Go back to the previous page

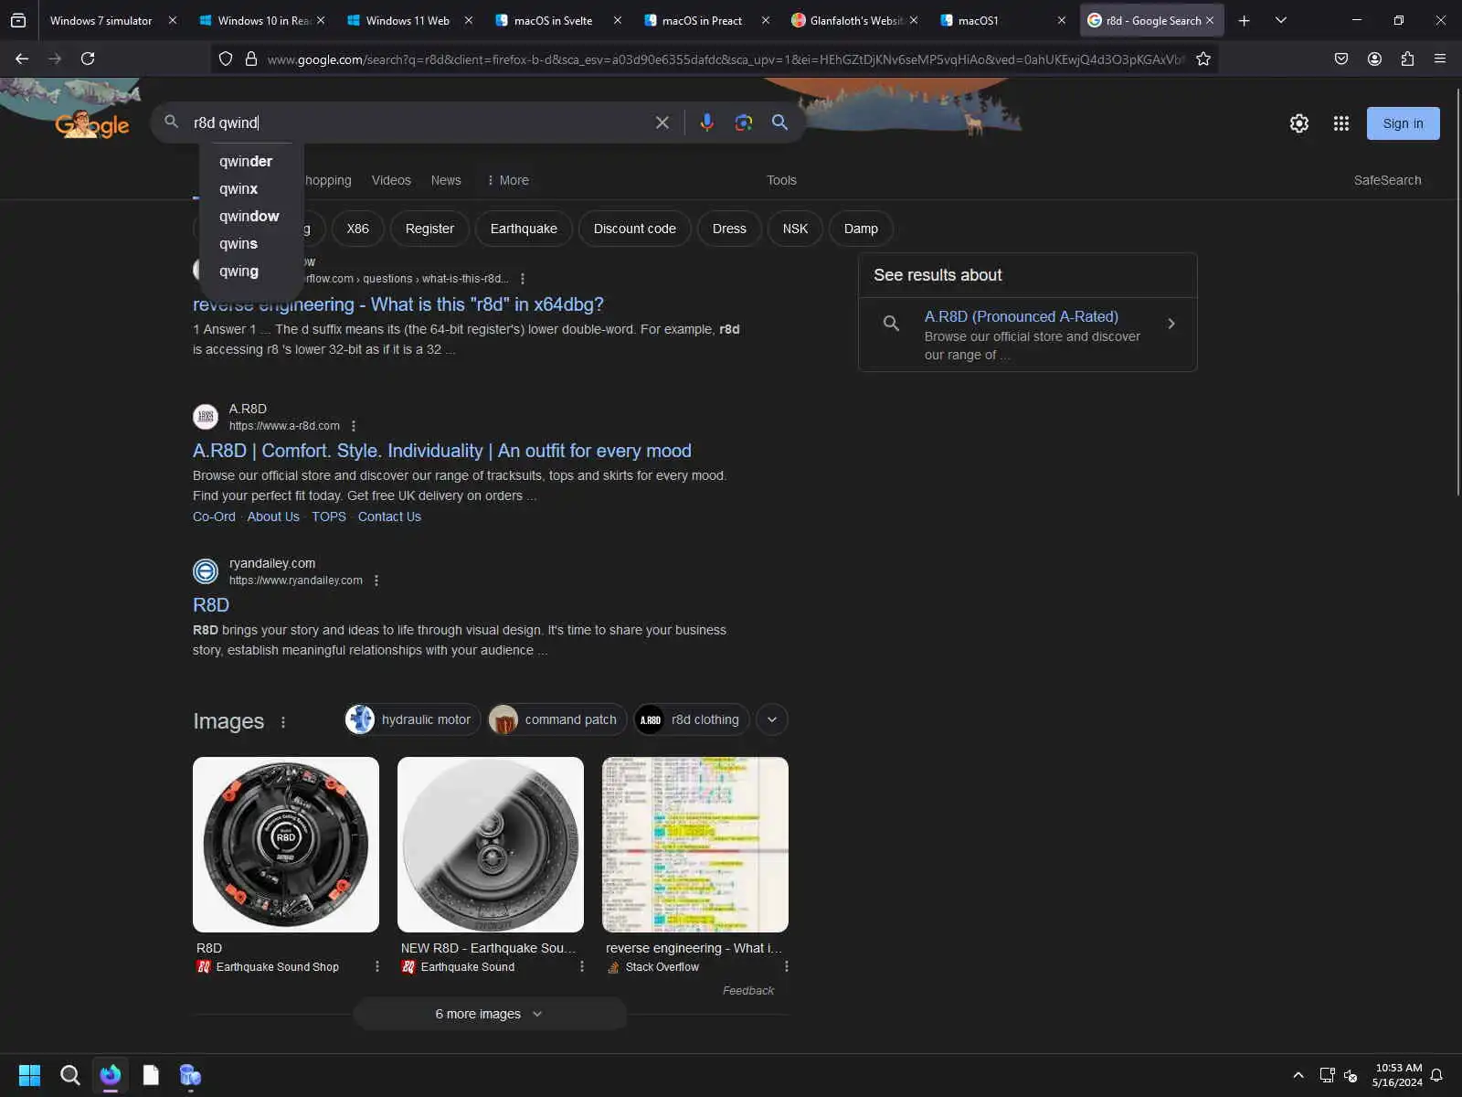click(x=22, y=59)
